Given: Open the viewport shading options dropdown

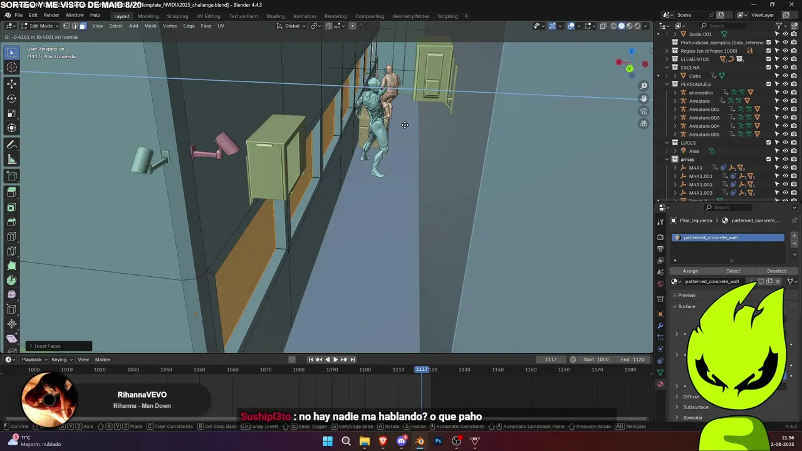Looking at the screenshot, I should click(646, 26).
